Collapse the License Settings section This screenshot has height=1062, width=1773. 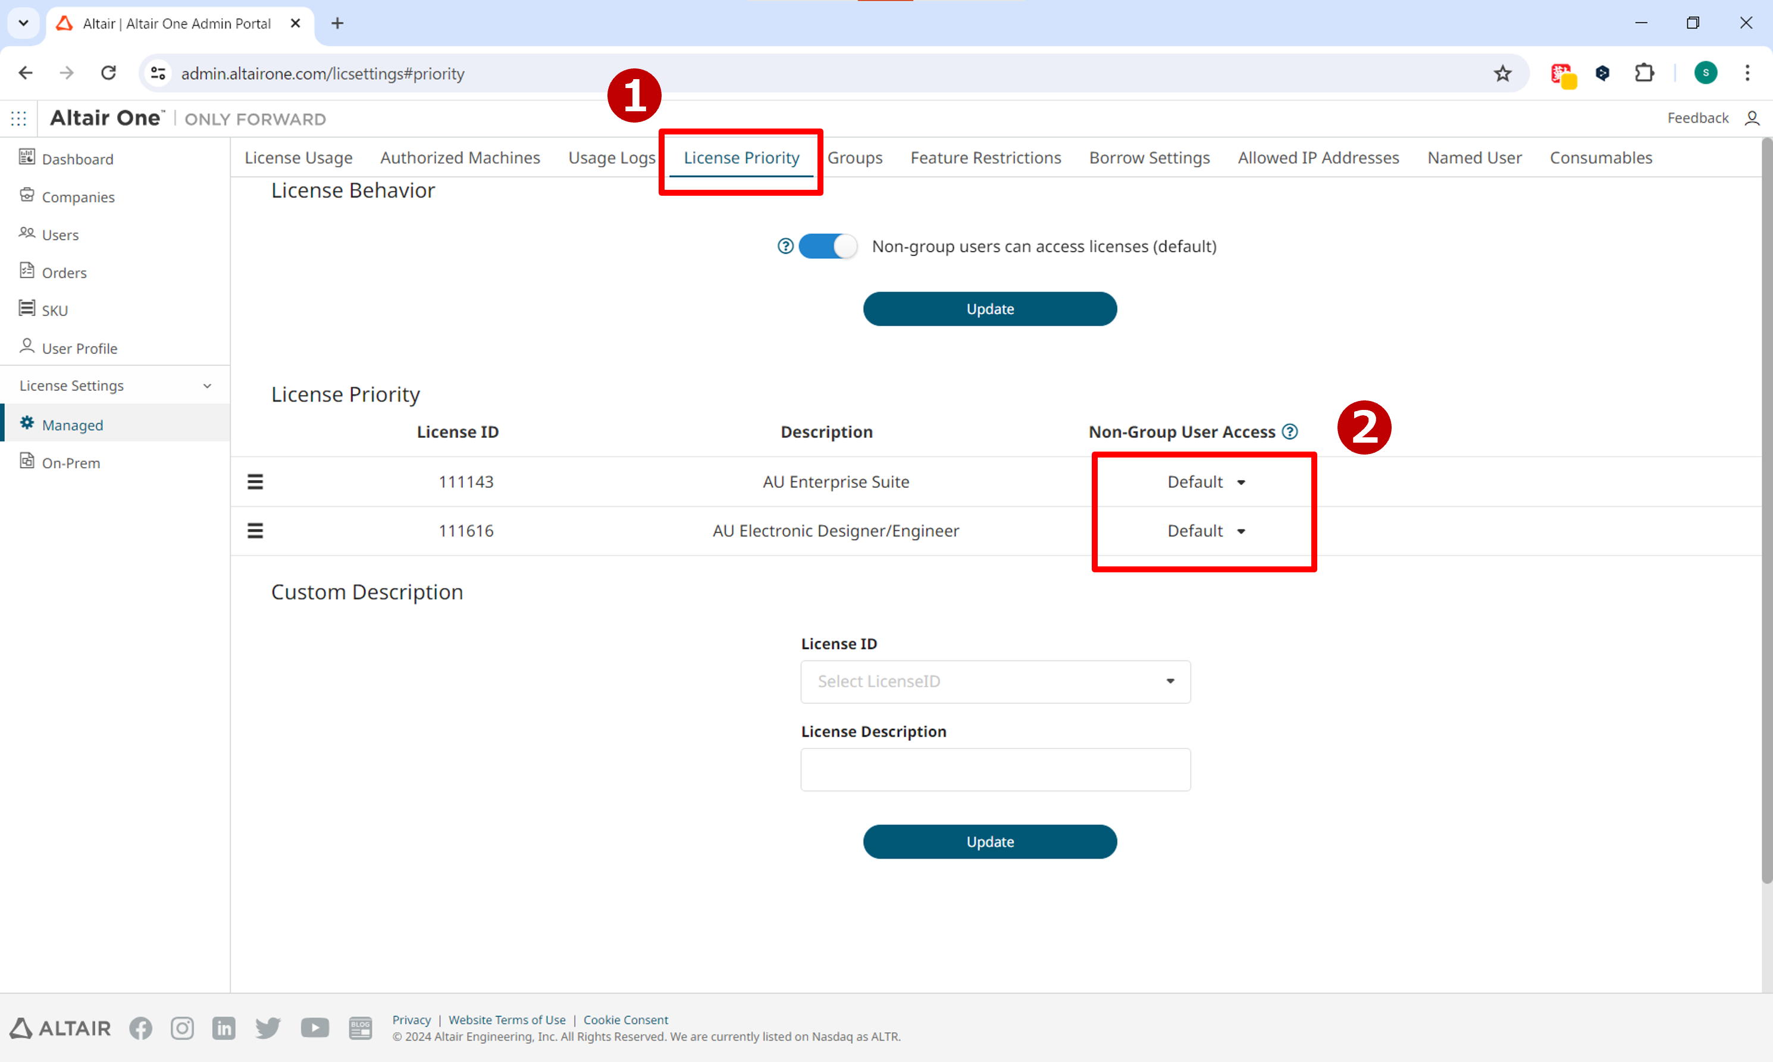(x=207, y=386)
